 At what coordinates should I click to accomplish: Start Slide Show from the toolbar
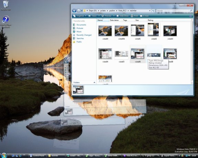tap(123, 16)
